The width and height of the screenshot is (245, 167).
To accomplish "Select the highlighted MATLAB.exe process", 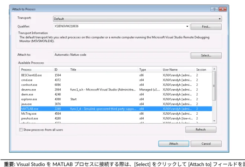I will tap(116, 109).
